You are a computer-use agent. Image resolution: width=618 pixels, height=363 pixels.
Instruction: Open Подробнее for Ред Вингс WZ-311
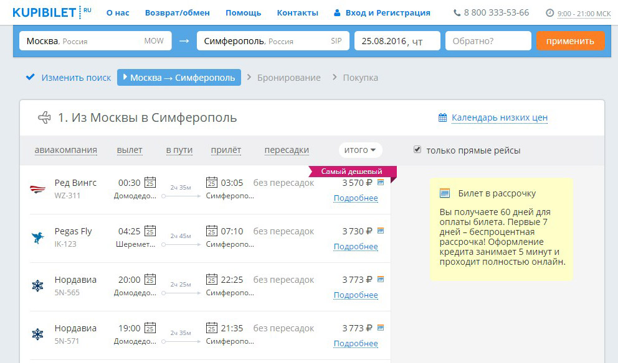click(x=356, y=198)
